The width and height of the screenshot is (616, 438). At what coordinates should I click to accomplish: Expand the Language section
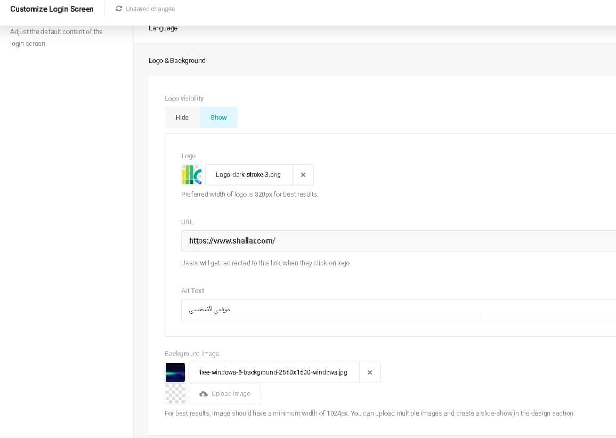click(x=163, y=28)
